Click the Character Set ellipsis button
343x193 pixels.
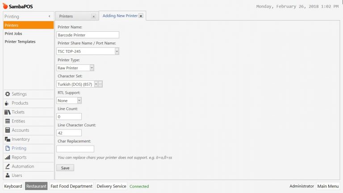point(100,84)
